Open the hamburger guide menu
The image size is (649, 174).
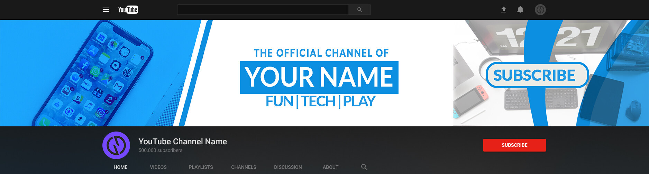point(106,10)
